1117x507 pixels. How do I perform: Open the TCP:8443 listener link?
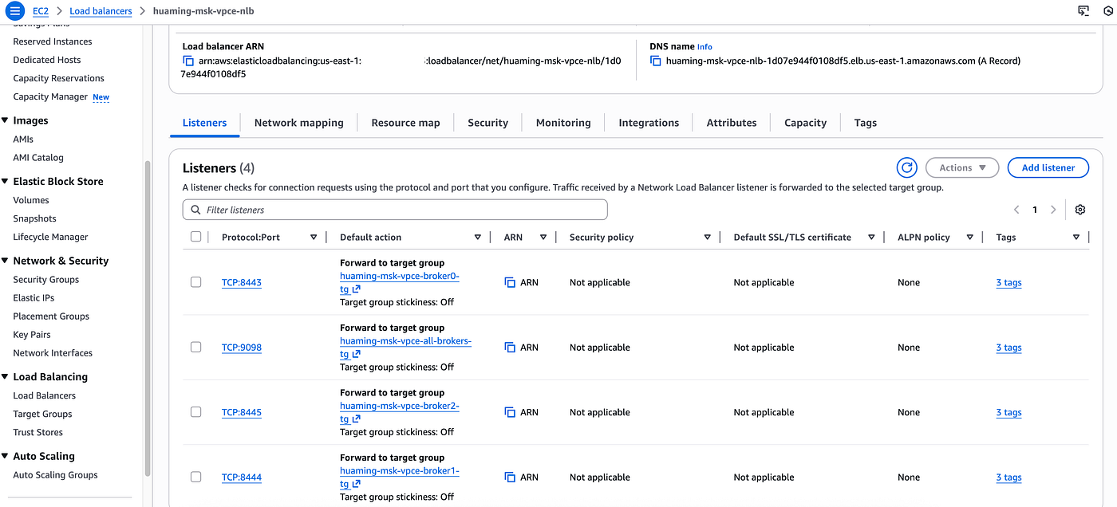click(x=242, y=282)
